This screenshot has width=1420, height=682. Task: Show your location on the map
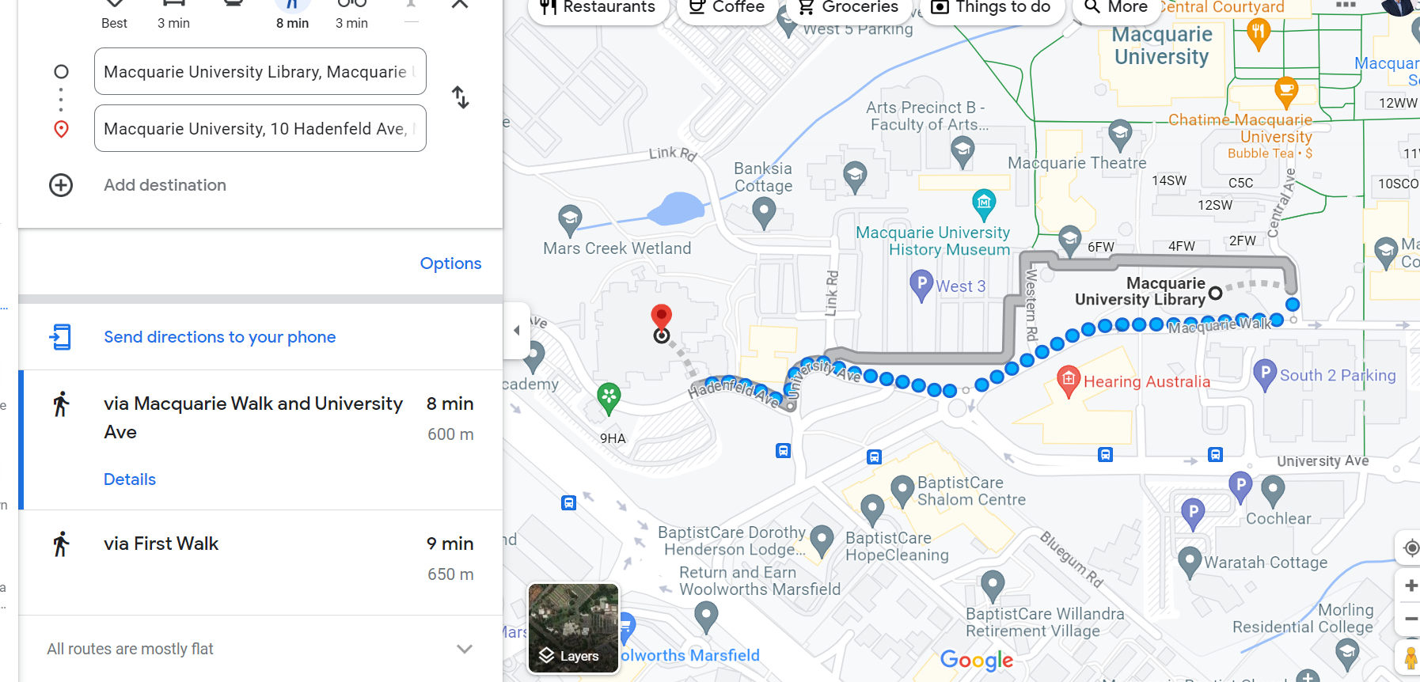point(1411,547)
